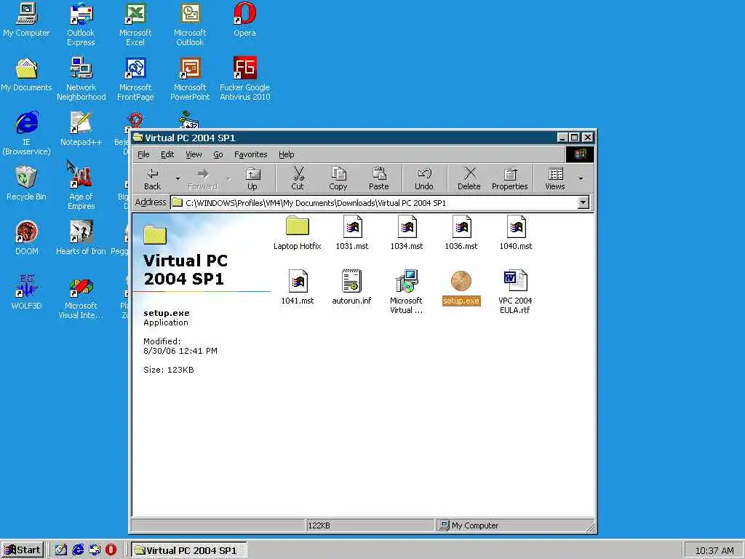Select the 1040.mst file

[x=516, y=232]
